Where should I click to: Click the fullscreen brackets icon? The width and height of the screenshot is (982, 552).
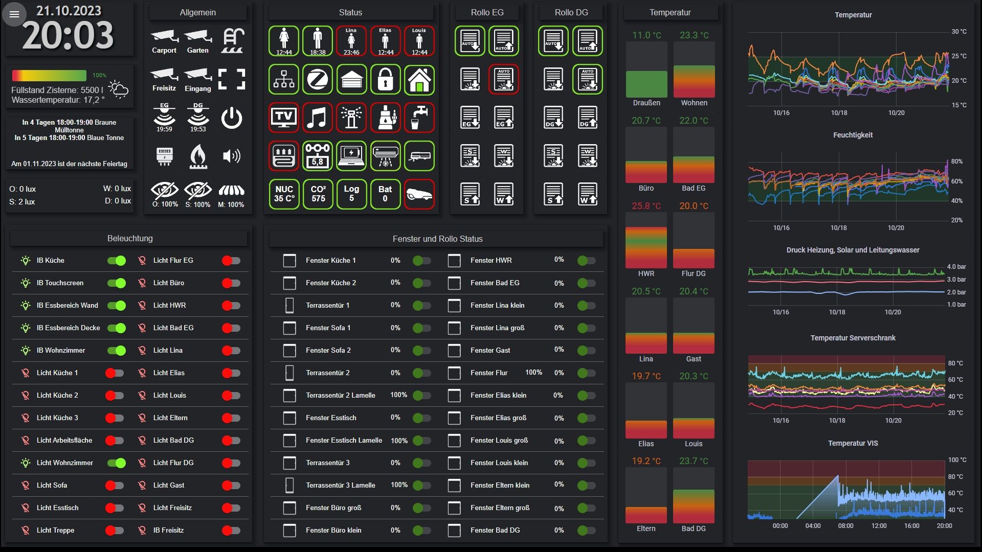pos(232,79)
